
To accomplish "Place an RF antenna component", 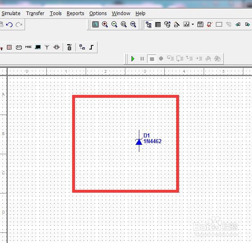I will coord(47,47).
